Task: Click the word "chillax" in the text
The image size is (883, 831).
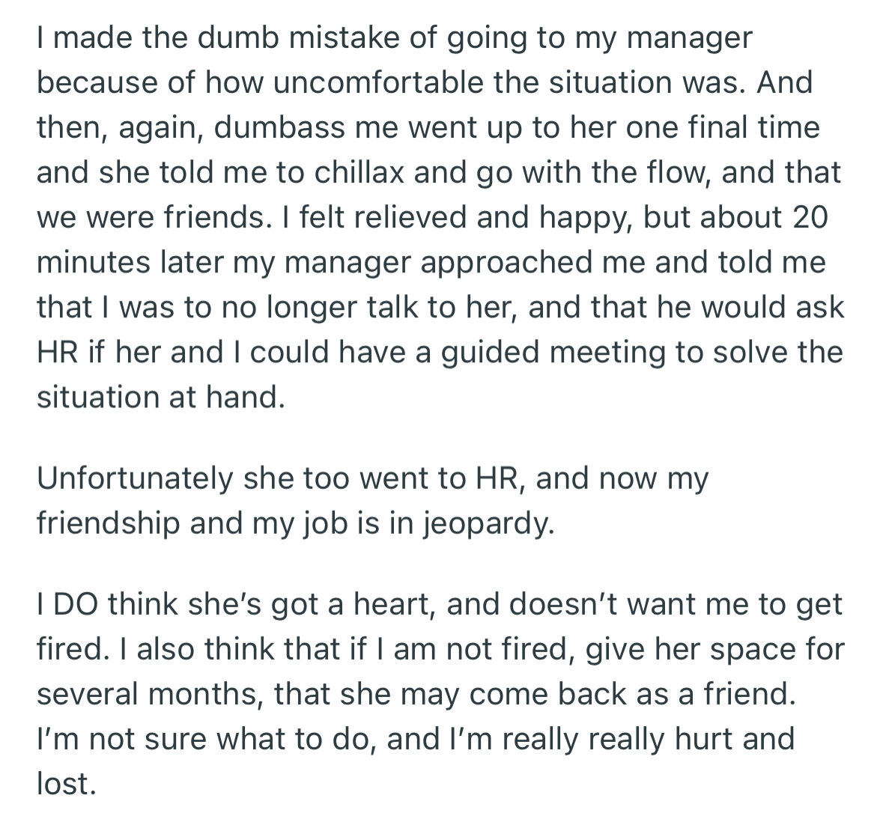Action: 359,173
